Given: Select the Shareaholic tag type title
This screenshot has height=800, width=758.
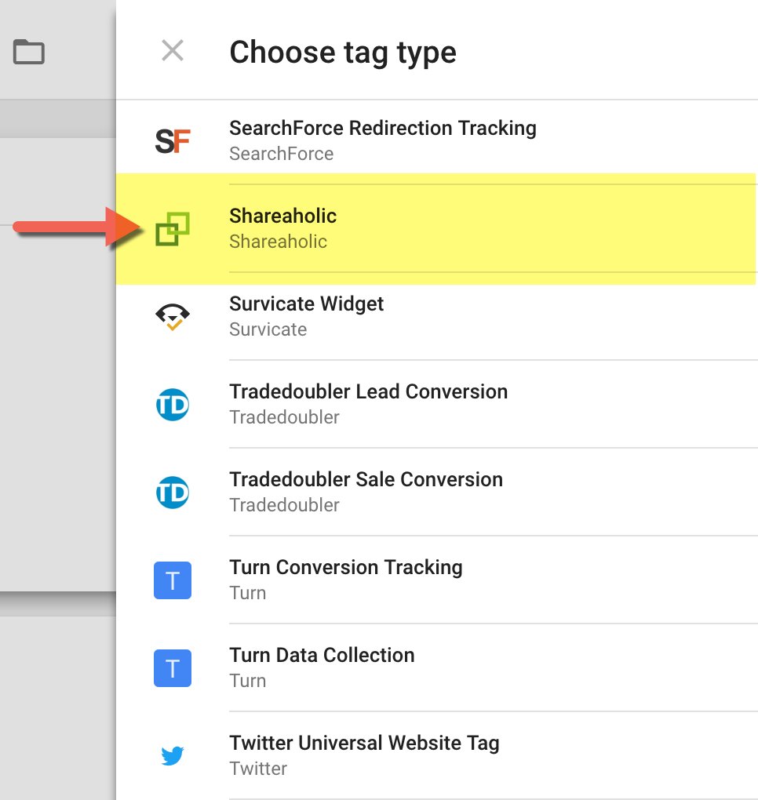Looking at the screenshot, I should click(282, 216).
